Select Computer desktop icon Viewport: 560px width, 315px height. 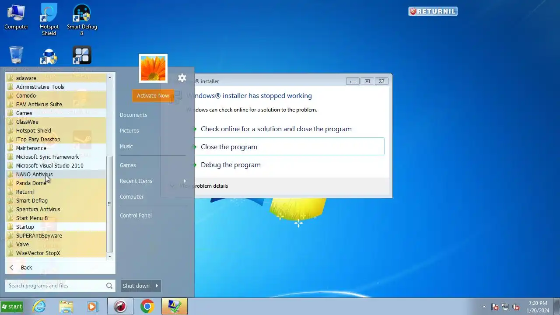pos(16,17)
